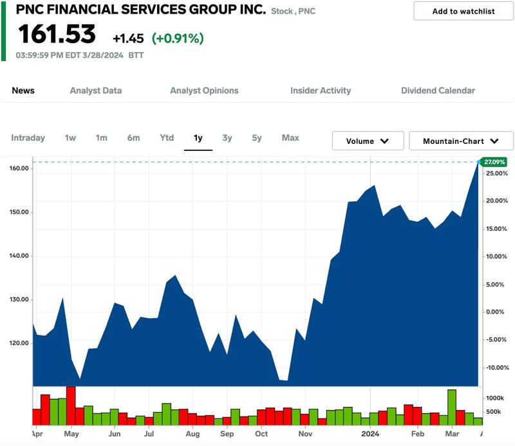Screen dimensions: 515x446
Task: Select the 6m chart range
Action: (134, 138)
